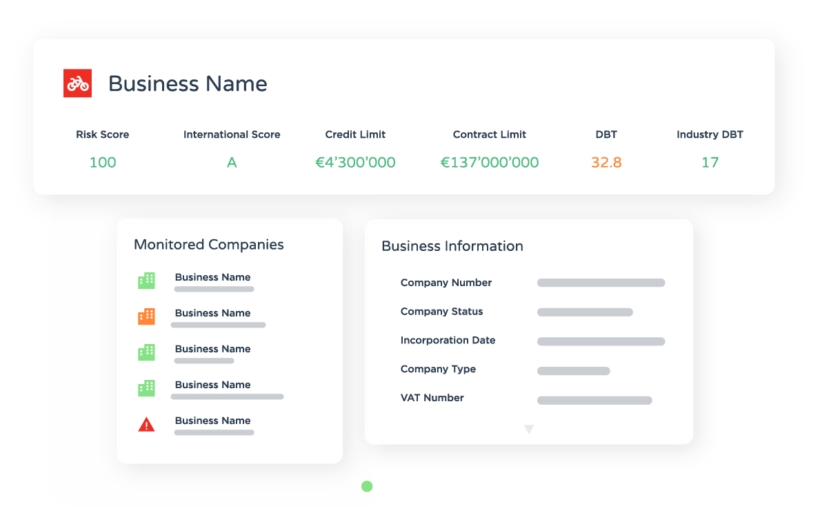Click the fourth green building icon
Screen dimensions: 820x515
pos(146,388)
